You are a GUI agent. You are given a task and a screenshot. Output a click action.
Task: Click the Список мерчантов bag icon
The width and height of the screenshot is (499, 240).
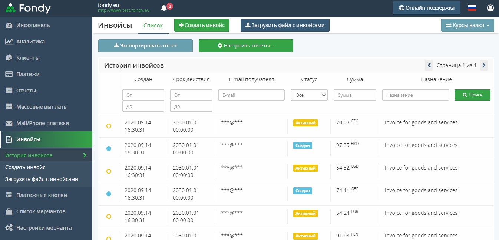(9, 211)
